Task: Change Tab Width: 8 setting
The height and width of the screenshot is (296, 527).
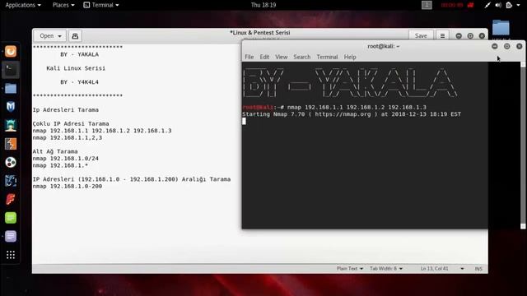Action: pyautogui.click(x=386, y=269)
